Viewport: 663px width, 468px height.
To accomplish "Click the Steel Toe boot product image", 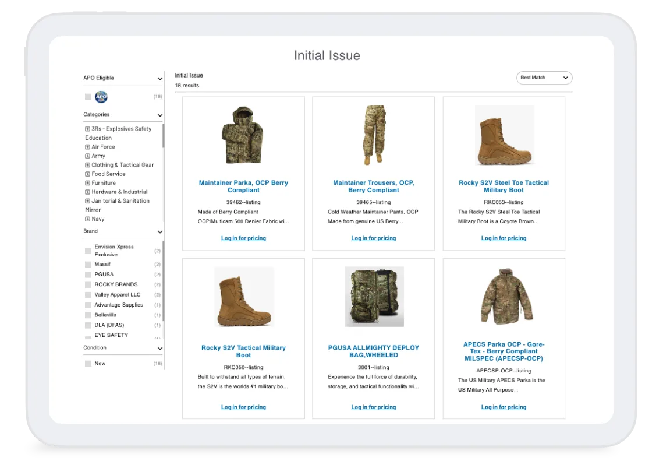I will (x=505, y=135).
